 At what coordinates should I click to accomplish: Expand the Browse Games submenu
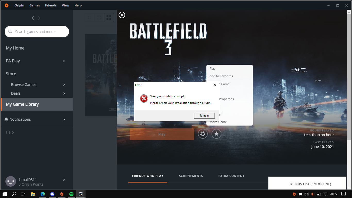point(64,85)
